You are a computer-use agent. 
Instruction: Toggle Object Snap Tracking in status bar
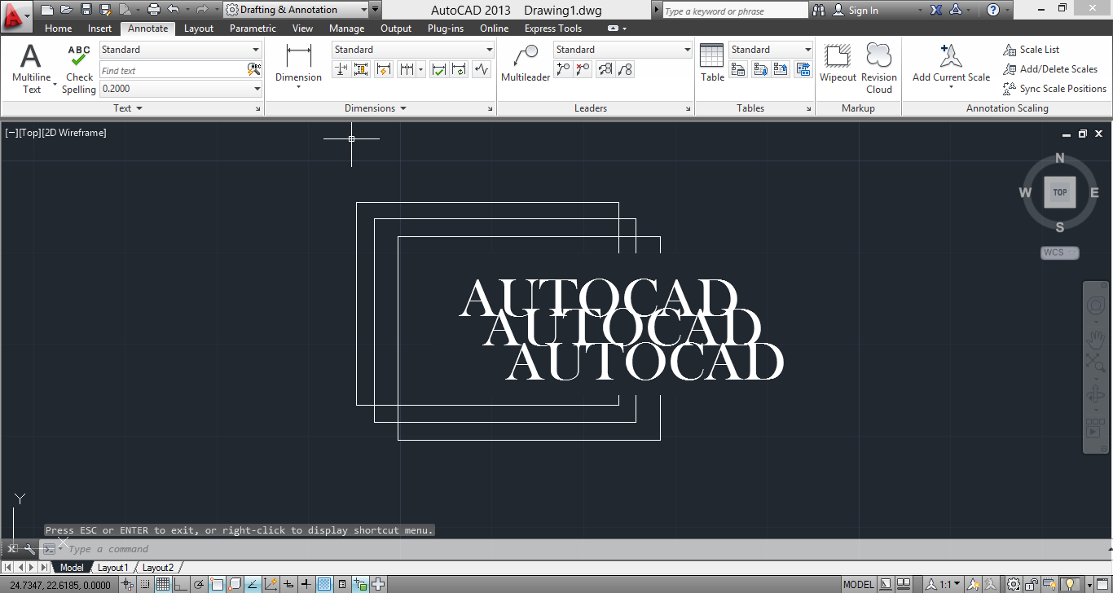pyautogui.click(x=253, y=584)
